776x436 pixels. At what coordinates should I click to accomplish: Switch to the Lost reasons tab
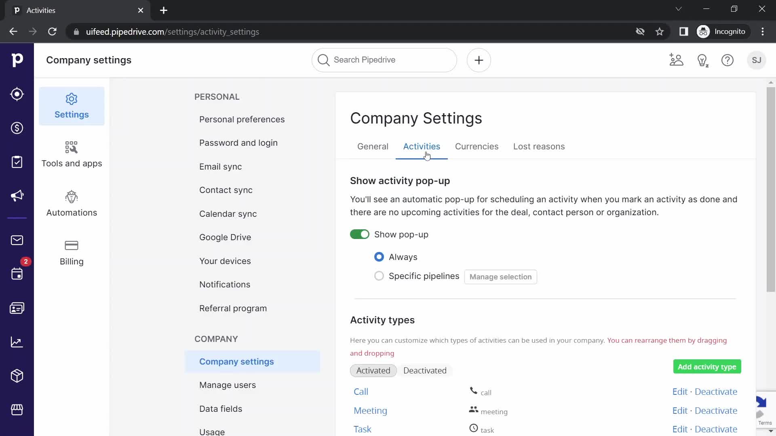pyautogui.click(x=539, y=147)
